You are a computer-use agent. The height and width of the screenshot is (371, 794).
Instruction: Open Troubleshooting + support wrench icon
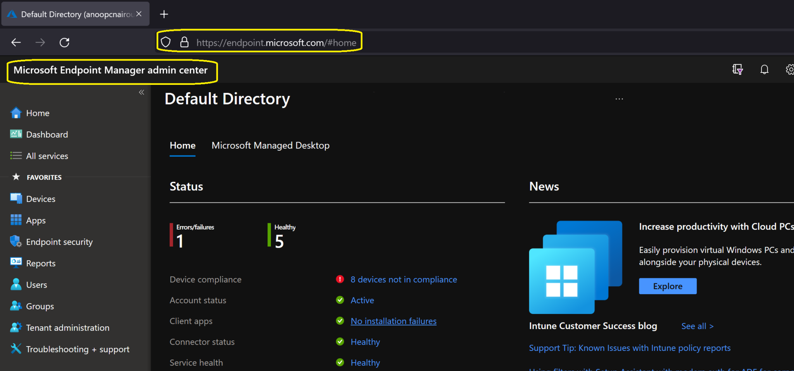click(x=16, y=349)
